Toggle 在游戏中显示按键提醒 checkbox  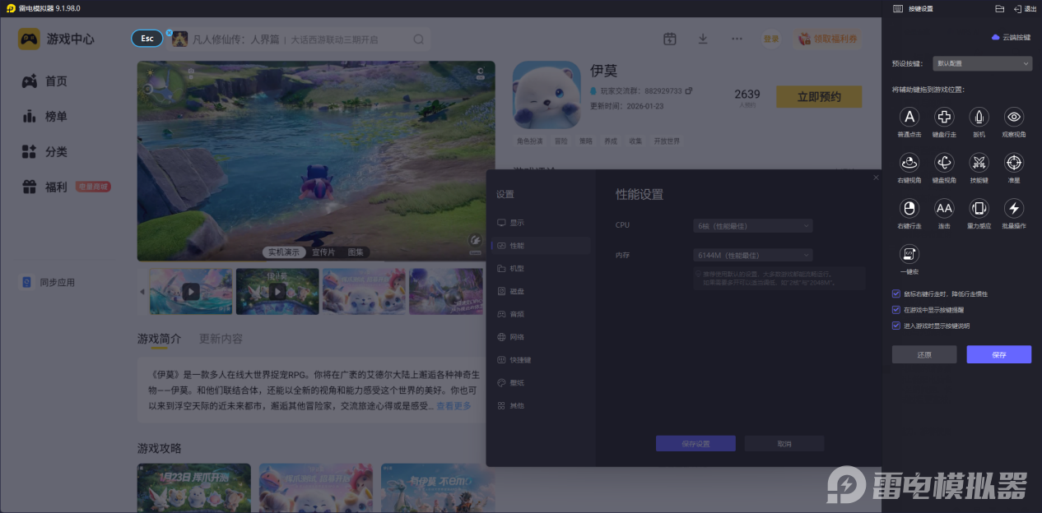[896, 310]
